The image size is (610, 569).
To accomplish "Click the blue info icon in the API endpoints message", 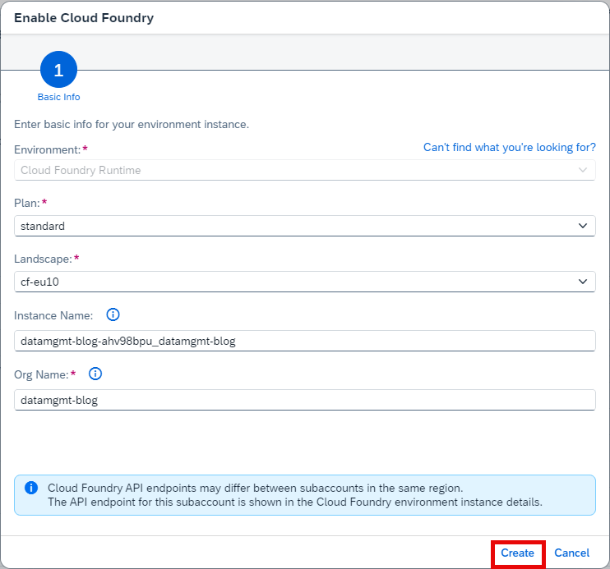I will tap(31, 488).
